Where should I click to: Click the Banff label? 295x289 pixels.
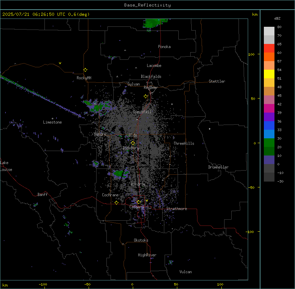(42, 195)
